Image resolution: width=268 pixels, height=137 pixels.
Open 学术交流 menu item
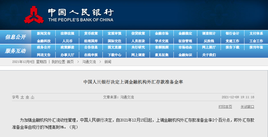pos(162,41)
